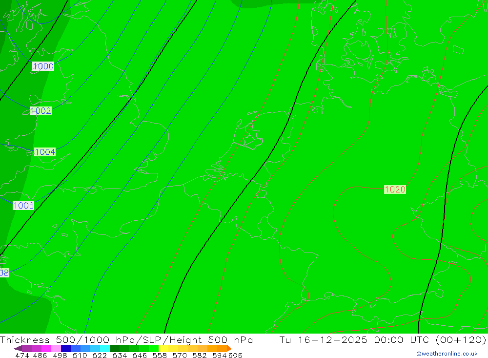
Task: Click the 606 legend value
Action: (x=235, y=355)
